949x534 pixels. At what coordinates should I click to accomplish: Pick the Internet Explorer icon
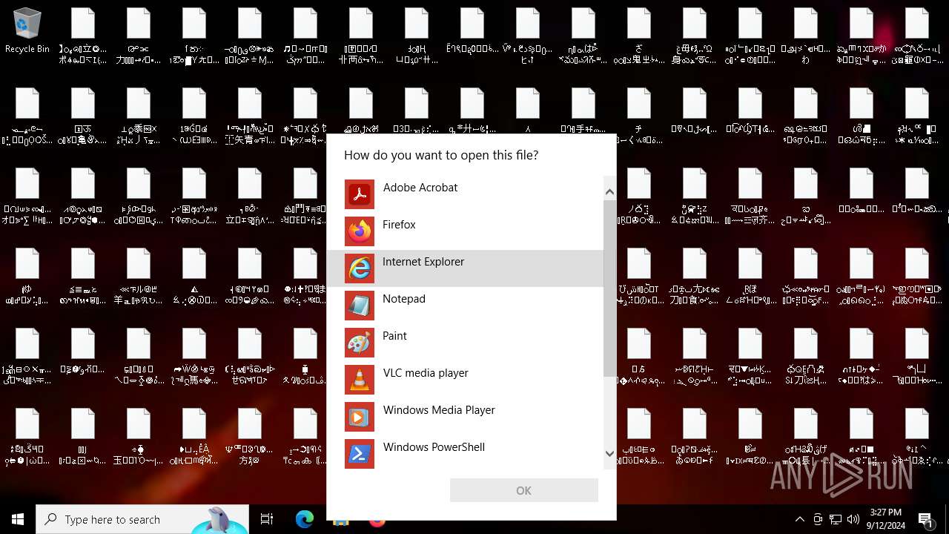360,268
